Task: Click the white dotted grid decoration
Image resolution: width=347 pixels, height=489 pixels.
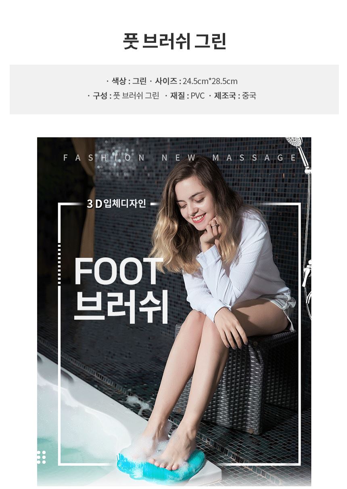Action: click(x=41, y=457)
